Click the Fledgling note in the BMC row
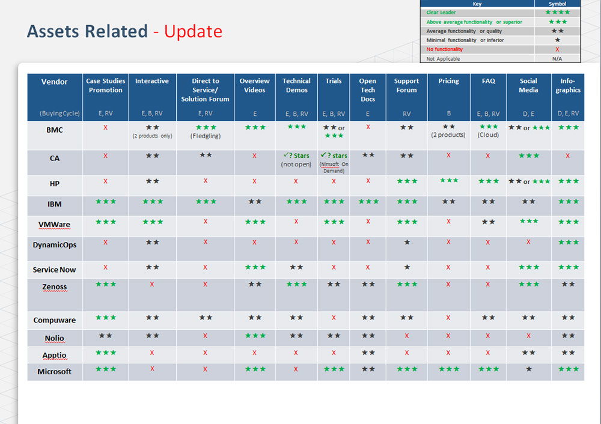 coord(206,136)
